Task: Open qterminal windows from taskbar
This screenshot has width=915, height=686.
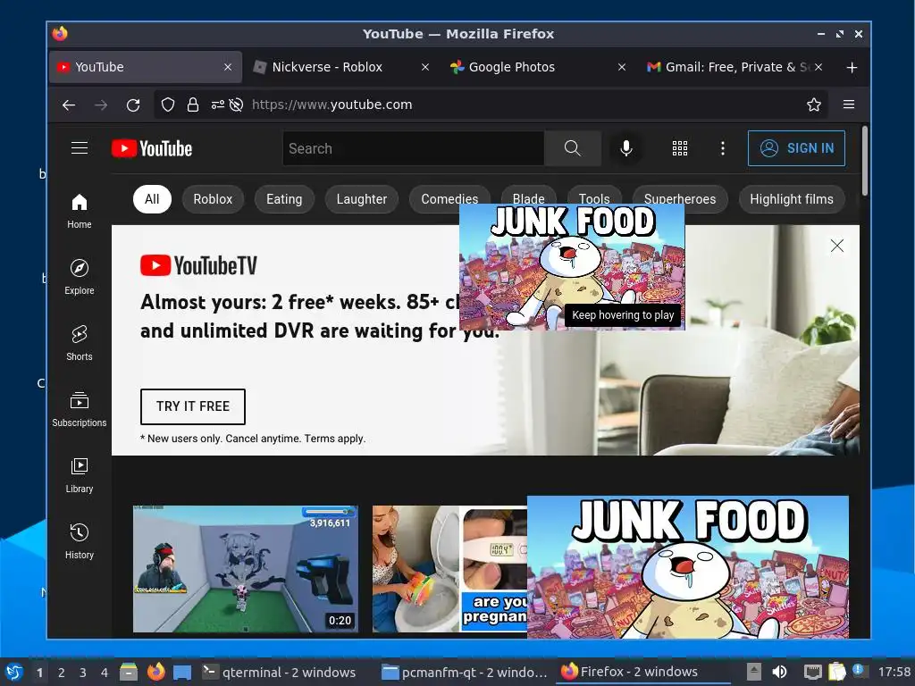Action: pos(280,673)
